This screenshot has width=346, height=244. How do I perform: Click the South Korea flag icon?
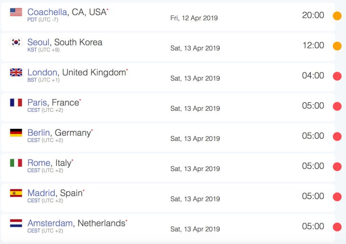[x=16, y=42]
